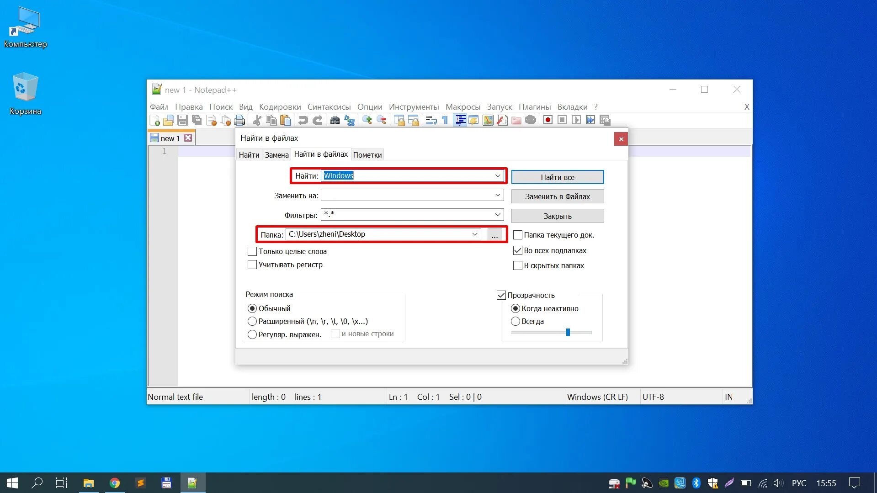
Task: Click the Playback macro toolbar icon
Action: [x=576, y=120]
